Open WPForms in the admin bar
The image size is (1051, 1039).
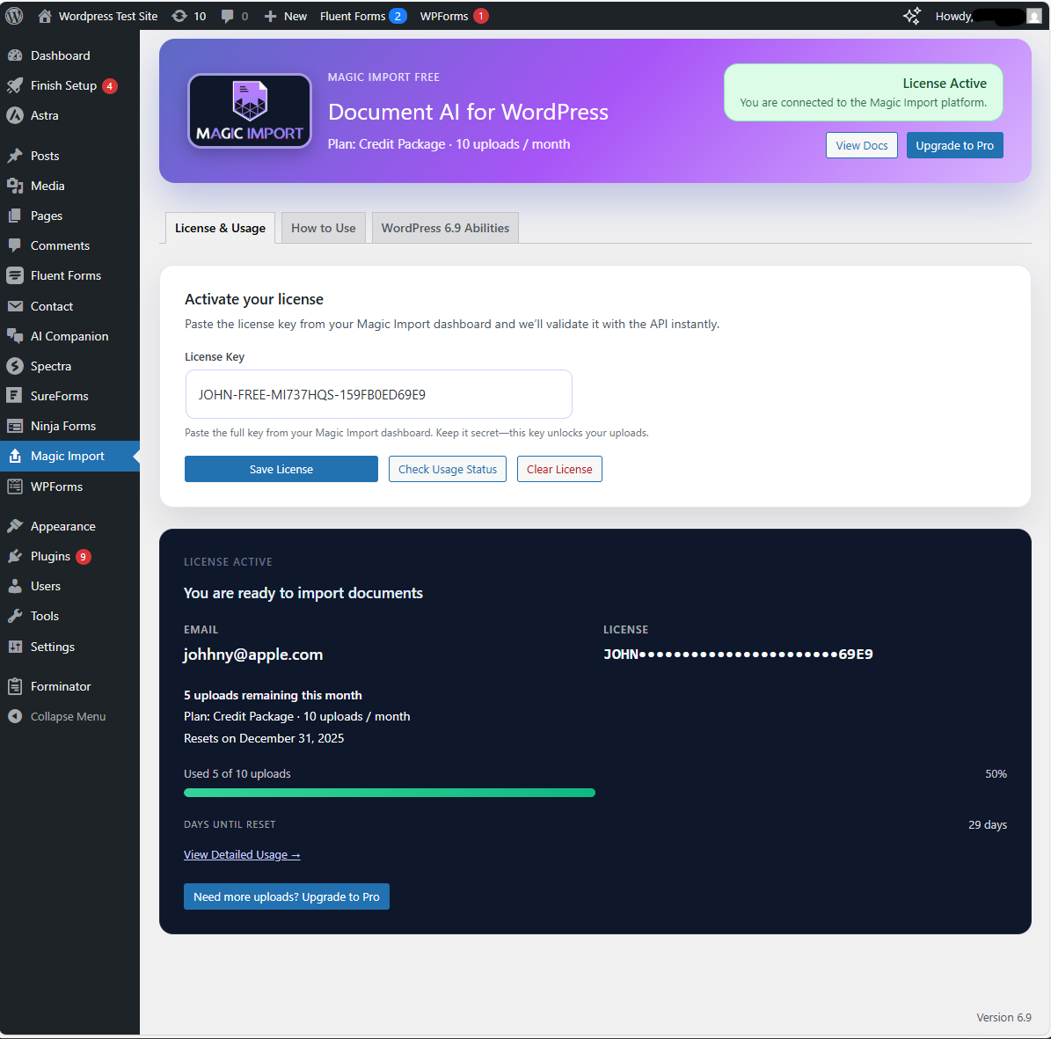(454, 16)
